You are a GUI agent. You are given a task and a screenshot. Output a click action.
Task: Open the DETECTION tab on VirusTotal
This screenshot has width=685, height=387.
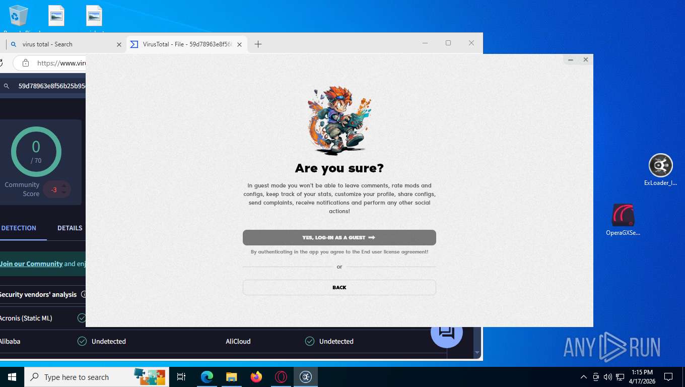click(19, 228)
